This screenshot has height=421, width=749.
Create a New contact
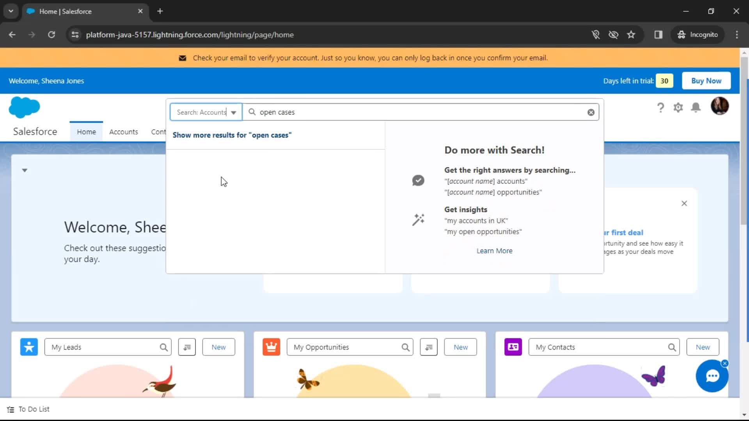pyautogui.click(x=703, y=347)
